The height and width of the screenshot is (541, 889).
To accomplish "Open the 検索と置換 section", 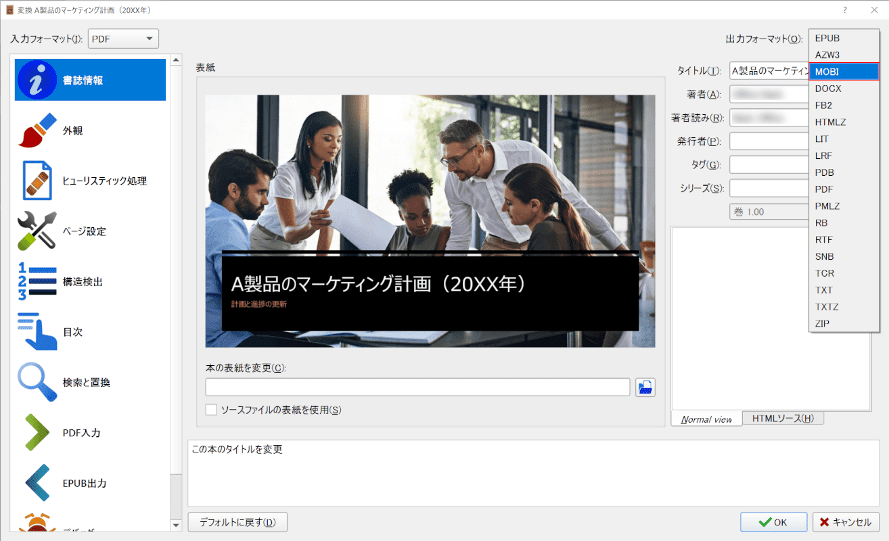I will (90, 382).
